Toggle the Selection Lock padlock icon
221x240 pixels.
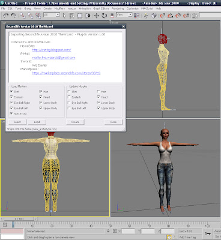(108, 231)
